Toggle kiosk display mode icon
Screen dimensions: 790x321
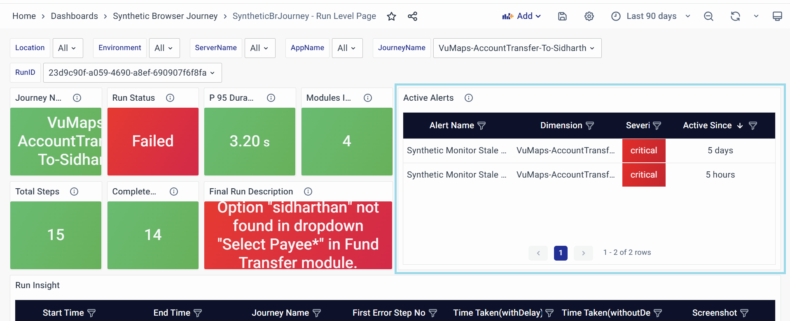pos(777,16)
